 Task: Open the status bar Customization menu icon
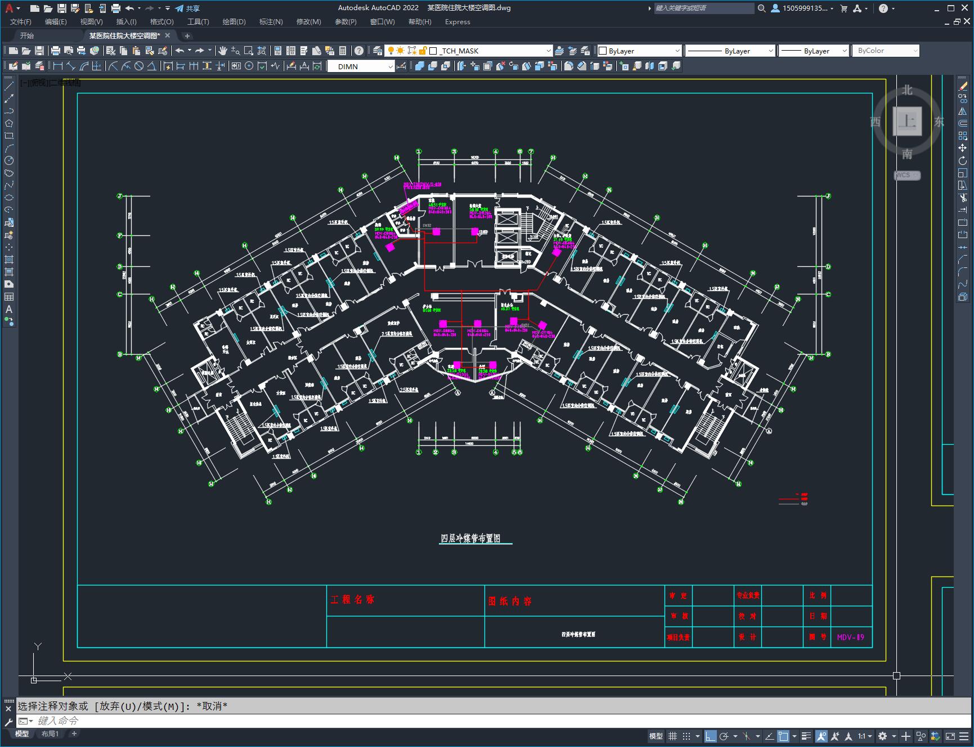[x=964, y=736]
